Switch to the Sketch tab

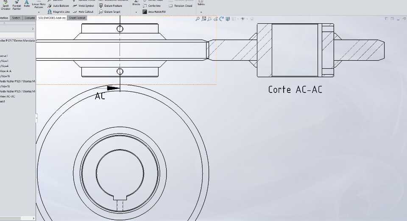coord(16,18)
